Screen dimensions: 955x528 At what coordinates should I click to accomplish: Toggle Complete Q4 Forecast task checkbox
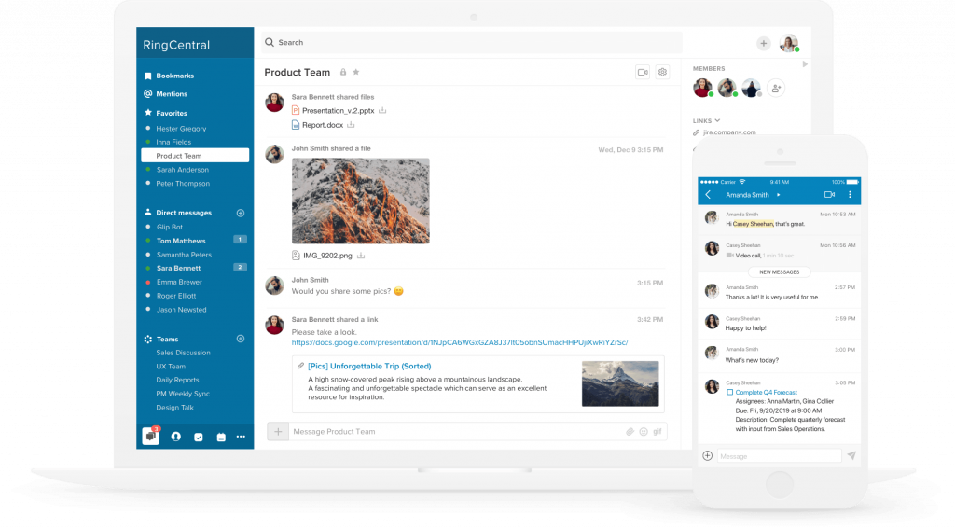(729, 393)
